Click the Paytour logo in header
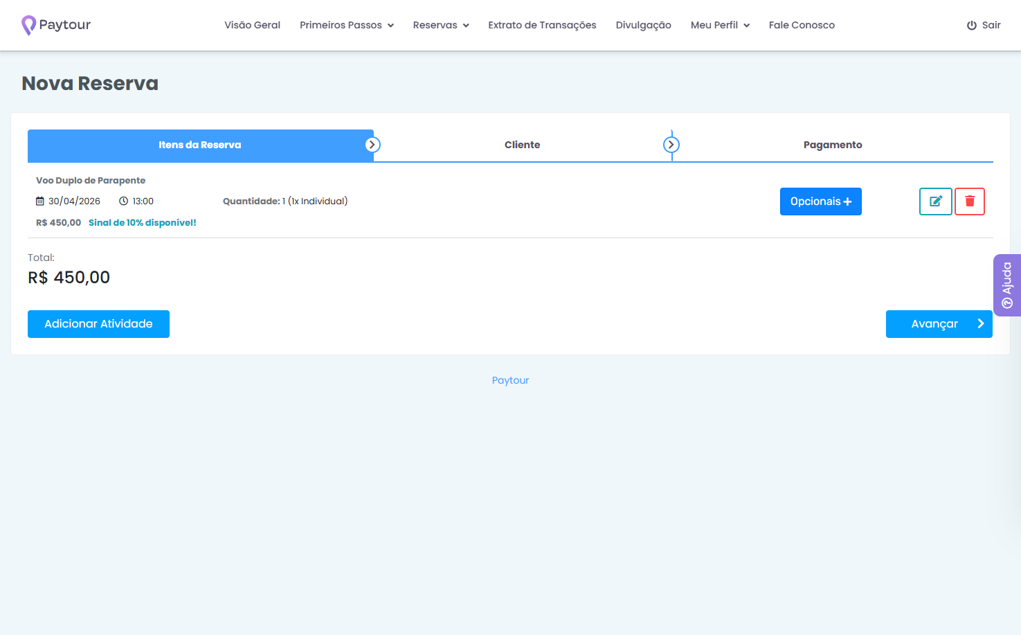This screenshot has width=1021, height=635. tap(56, 25)
